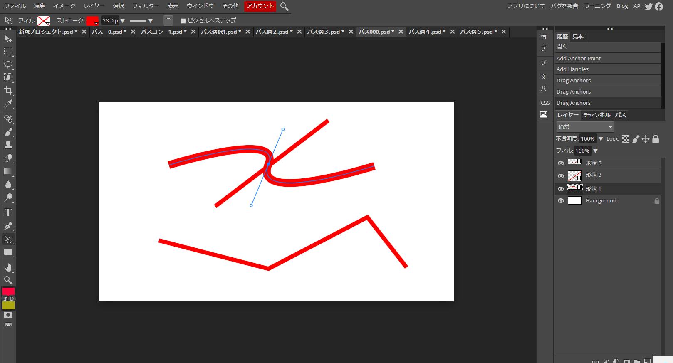The width and height of the screenshot is (673, 363).
Task: Open the stroke width dropdown arrow
Action: point(122,21)
